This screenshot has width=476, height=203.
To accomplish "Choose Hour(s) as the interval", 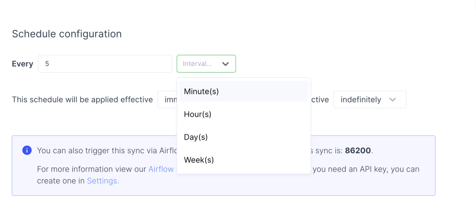I will tap(244, 114).
